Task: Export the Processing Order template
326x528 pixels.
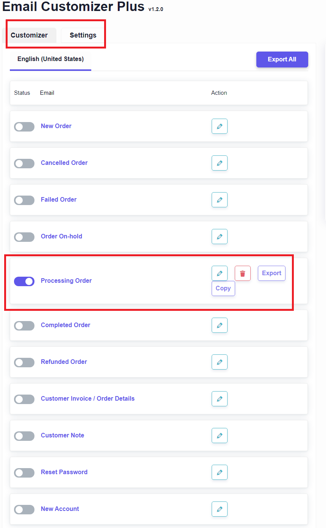Action: point(271,273)
